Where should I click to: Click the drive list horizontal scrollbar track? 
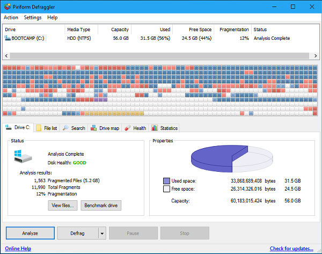[159, 56]
